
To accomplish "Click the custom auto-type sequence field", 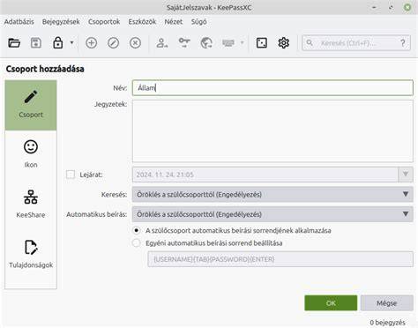I will point(280,259).
